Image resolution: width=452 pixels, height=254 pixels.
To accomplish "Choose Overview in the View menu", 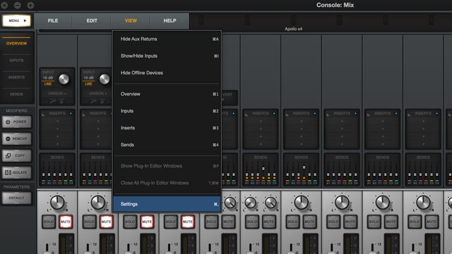I will [x=167, y=94].
